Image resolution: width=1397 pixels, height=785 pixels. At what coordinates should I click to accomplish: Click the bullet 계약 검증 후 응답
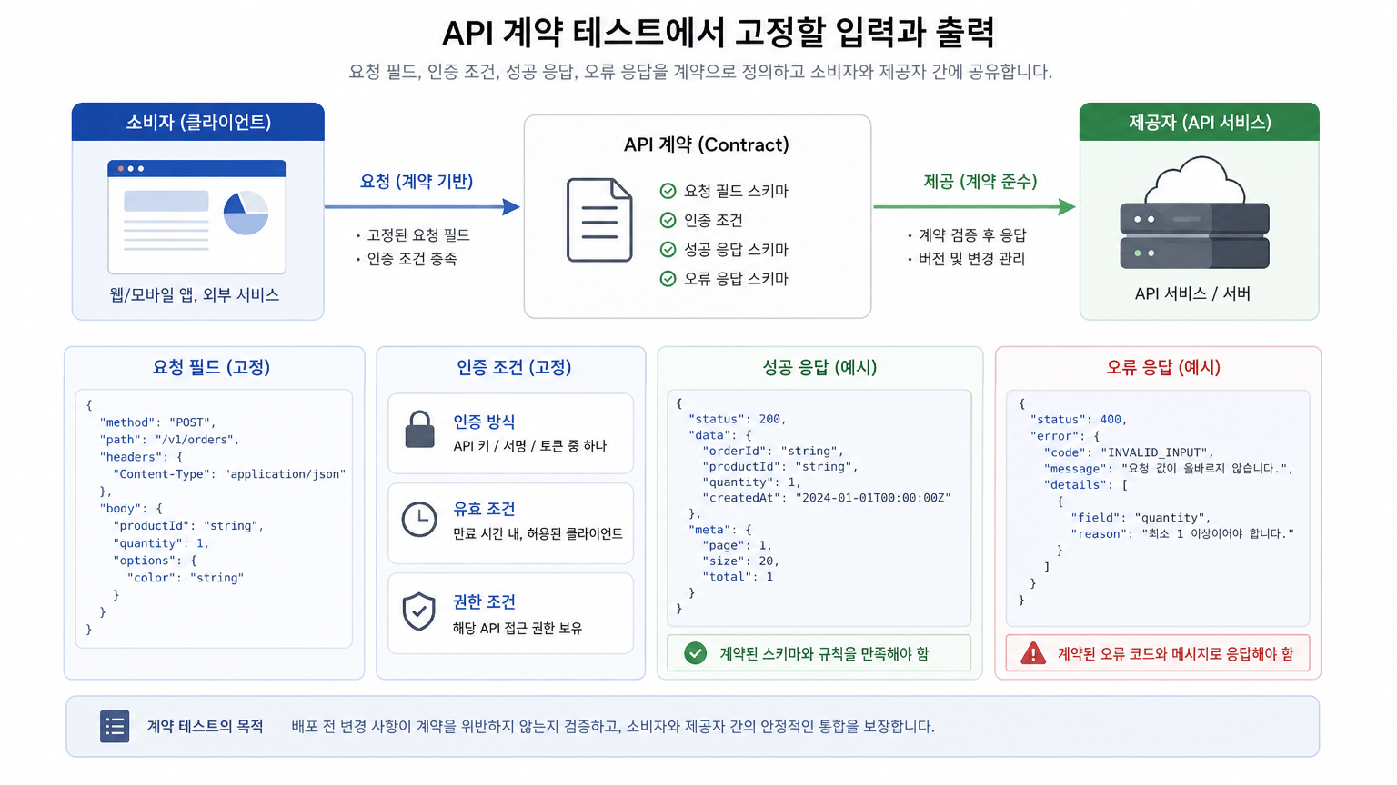coord(972,234)
